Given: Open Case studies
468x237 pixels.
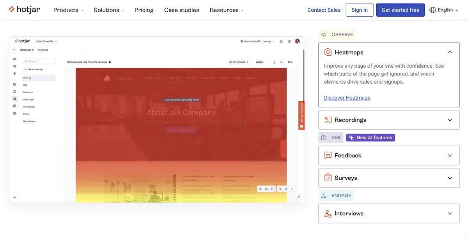Looking at the screenshot, I should coord(181,10).
